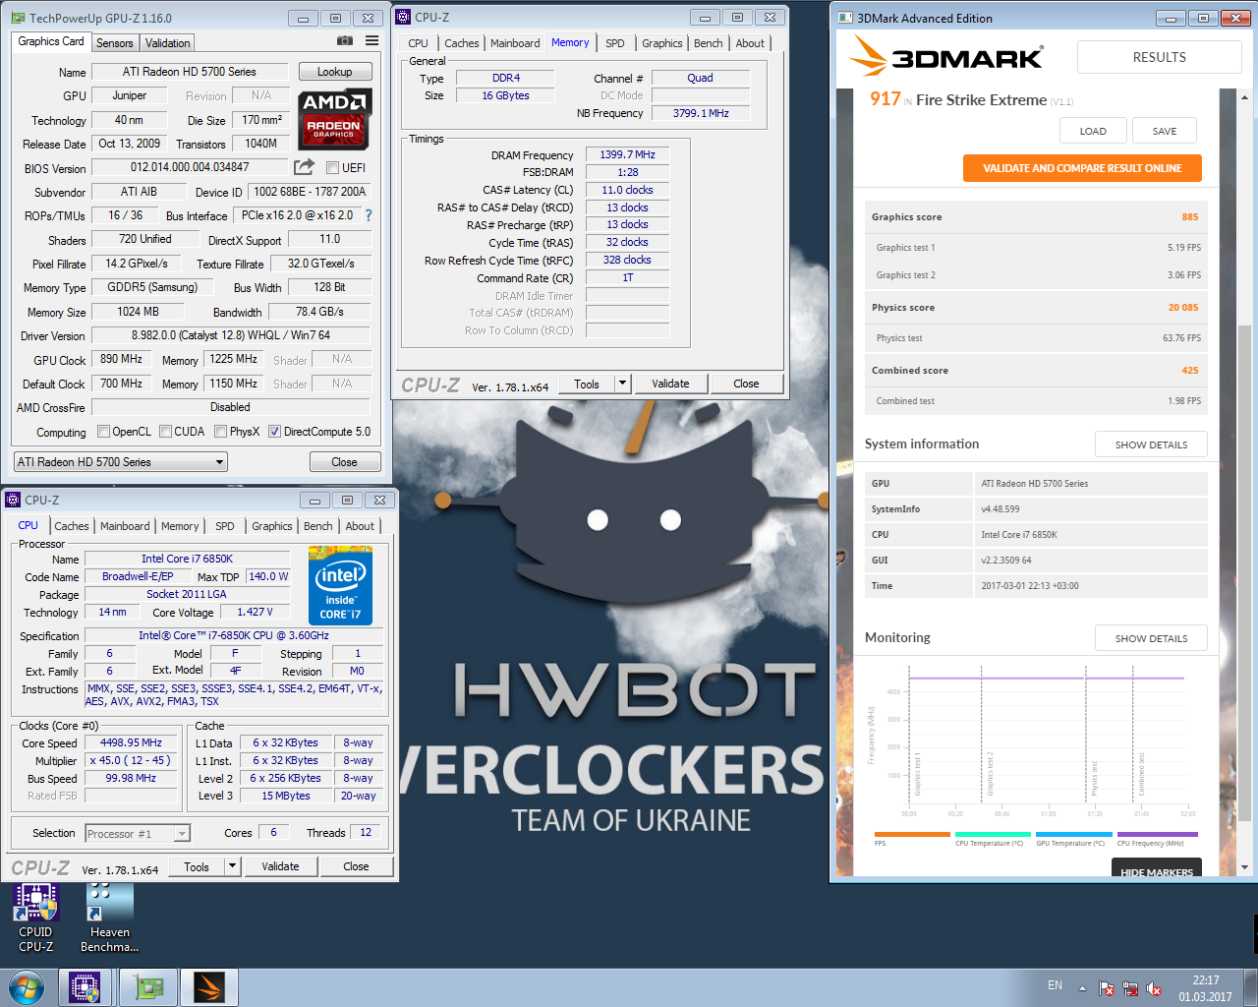1258x1007 pixels.
Task: Click the 3DMark logo
Action: pyautogui.click(x=946, y=57)
